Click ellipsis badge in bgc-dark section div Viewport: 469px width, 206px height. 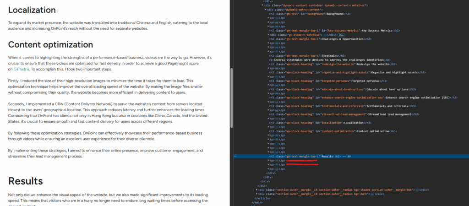coord(371,194)
